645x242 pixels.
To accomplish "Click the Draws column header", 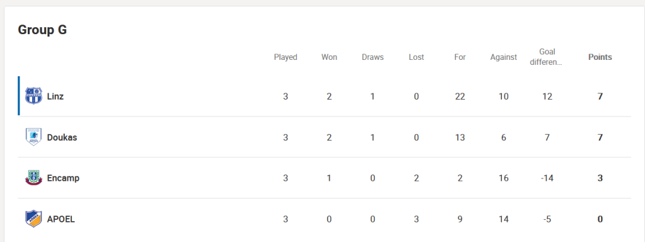I will (x=373, y=57).
